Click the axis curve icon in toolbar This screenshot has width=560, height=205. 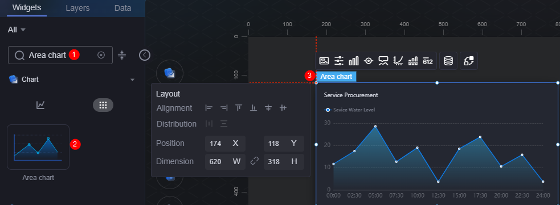pyautogui.click(x=398, y=61)
